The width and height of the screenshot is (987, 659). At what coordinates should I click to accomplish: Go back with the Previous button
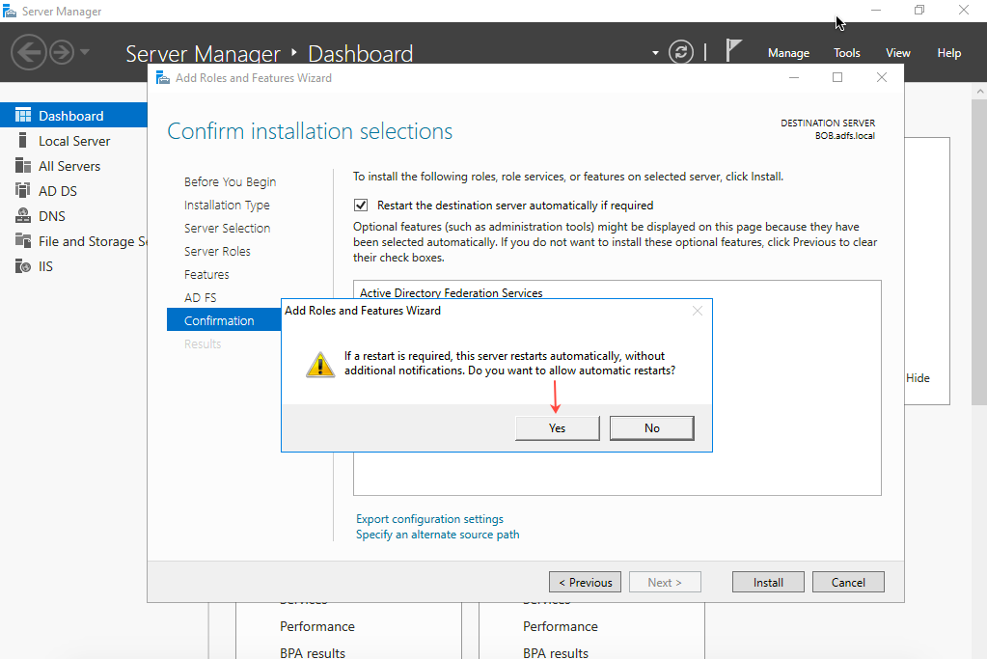[x=585, y=582]
